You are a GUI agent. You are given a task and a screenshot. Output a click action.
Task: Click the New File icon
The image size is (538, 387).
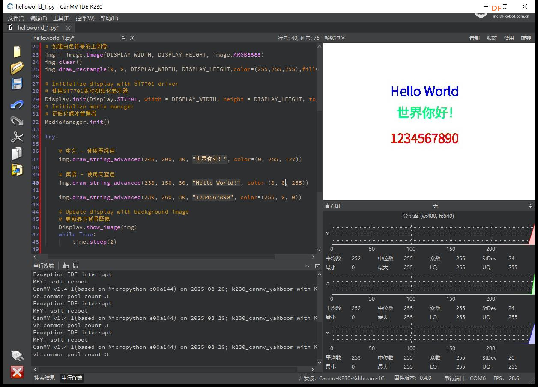(x=17, y=51)
